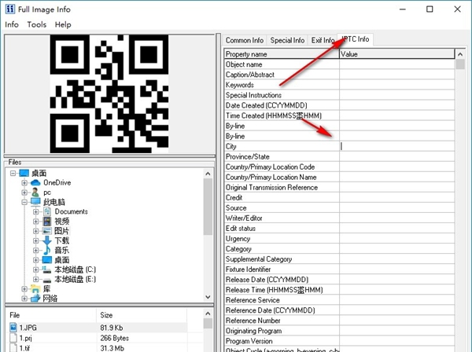Click the 网络 network icon
The height and width of the screenshot is (352, 472).
[35, 299]
